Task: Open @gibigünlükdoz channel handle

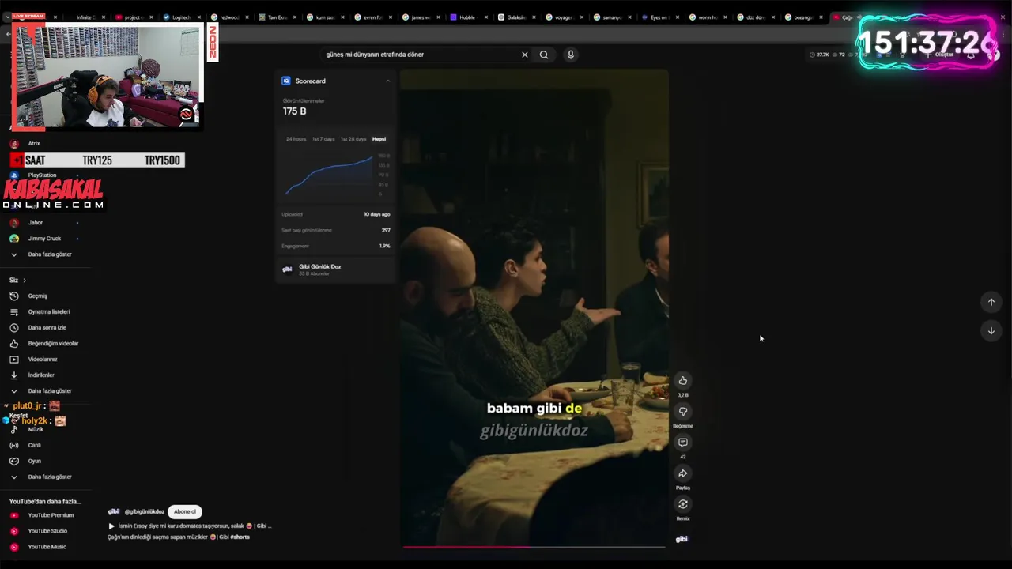Action: coord(144,511)
